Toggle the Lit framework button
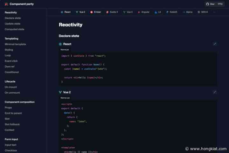Image resolution: width=229 pixels, height=153 pixels. click(x=158, y=12)
